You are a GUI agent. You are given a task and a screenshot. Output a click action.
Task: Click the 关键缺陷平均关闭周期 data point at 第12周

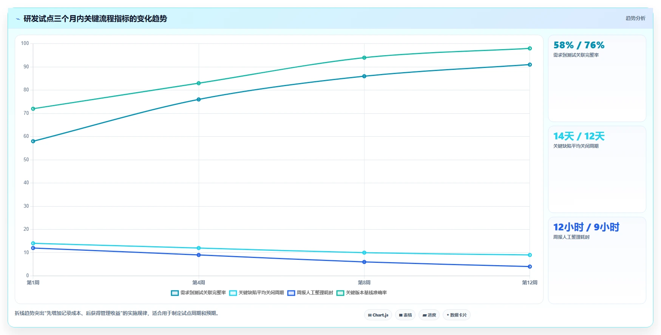coord(530,255)
